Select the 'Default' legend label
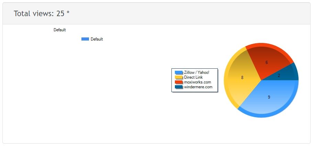This screenshot has width=313, height=146. pyautogui.click(x=97, y=39)
